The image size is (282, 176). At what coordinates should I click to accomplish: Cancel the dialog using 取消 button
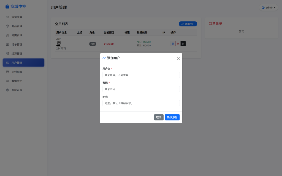click(159, 117)
